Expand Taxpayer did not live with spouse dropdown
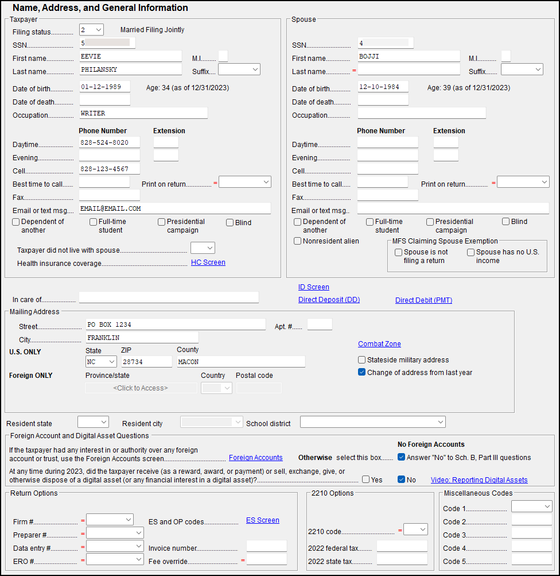 click(203, 248)
